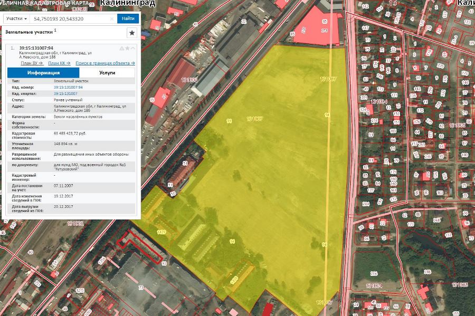
Task: Click the Найти search button
Action: click(128, 18)
